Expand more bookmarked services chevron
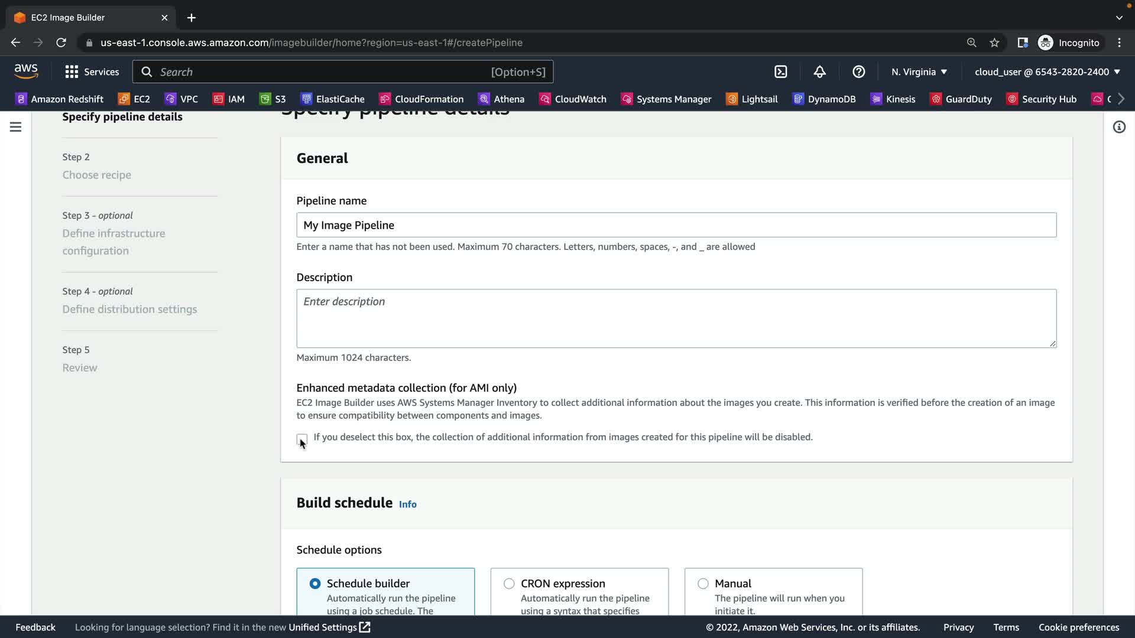Screen dimensions: 1135x638 tap(1121, 99)
